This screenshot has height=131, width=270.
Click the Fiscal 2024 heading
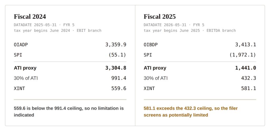30,17
